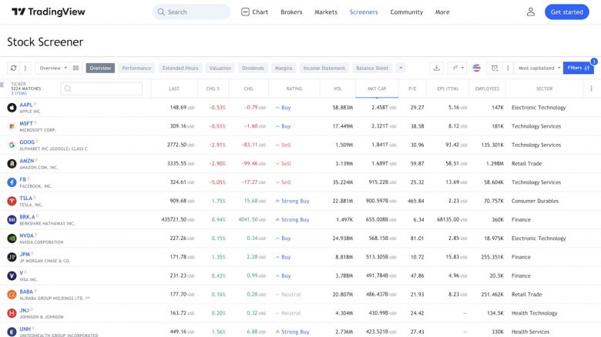Open the Balance Sheet tab
The width and height of the screenshot is (601, 337).
point(372,68)
